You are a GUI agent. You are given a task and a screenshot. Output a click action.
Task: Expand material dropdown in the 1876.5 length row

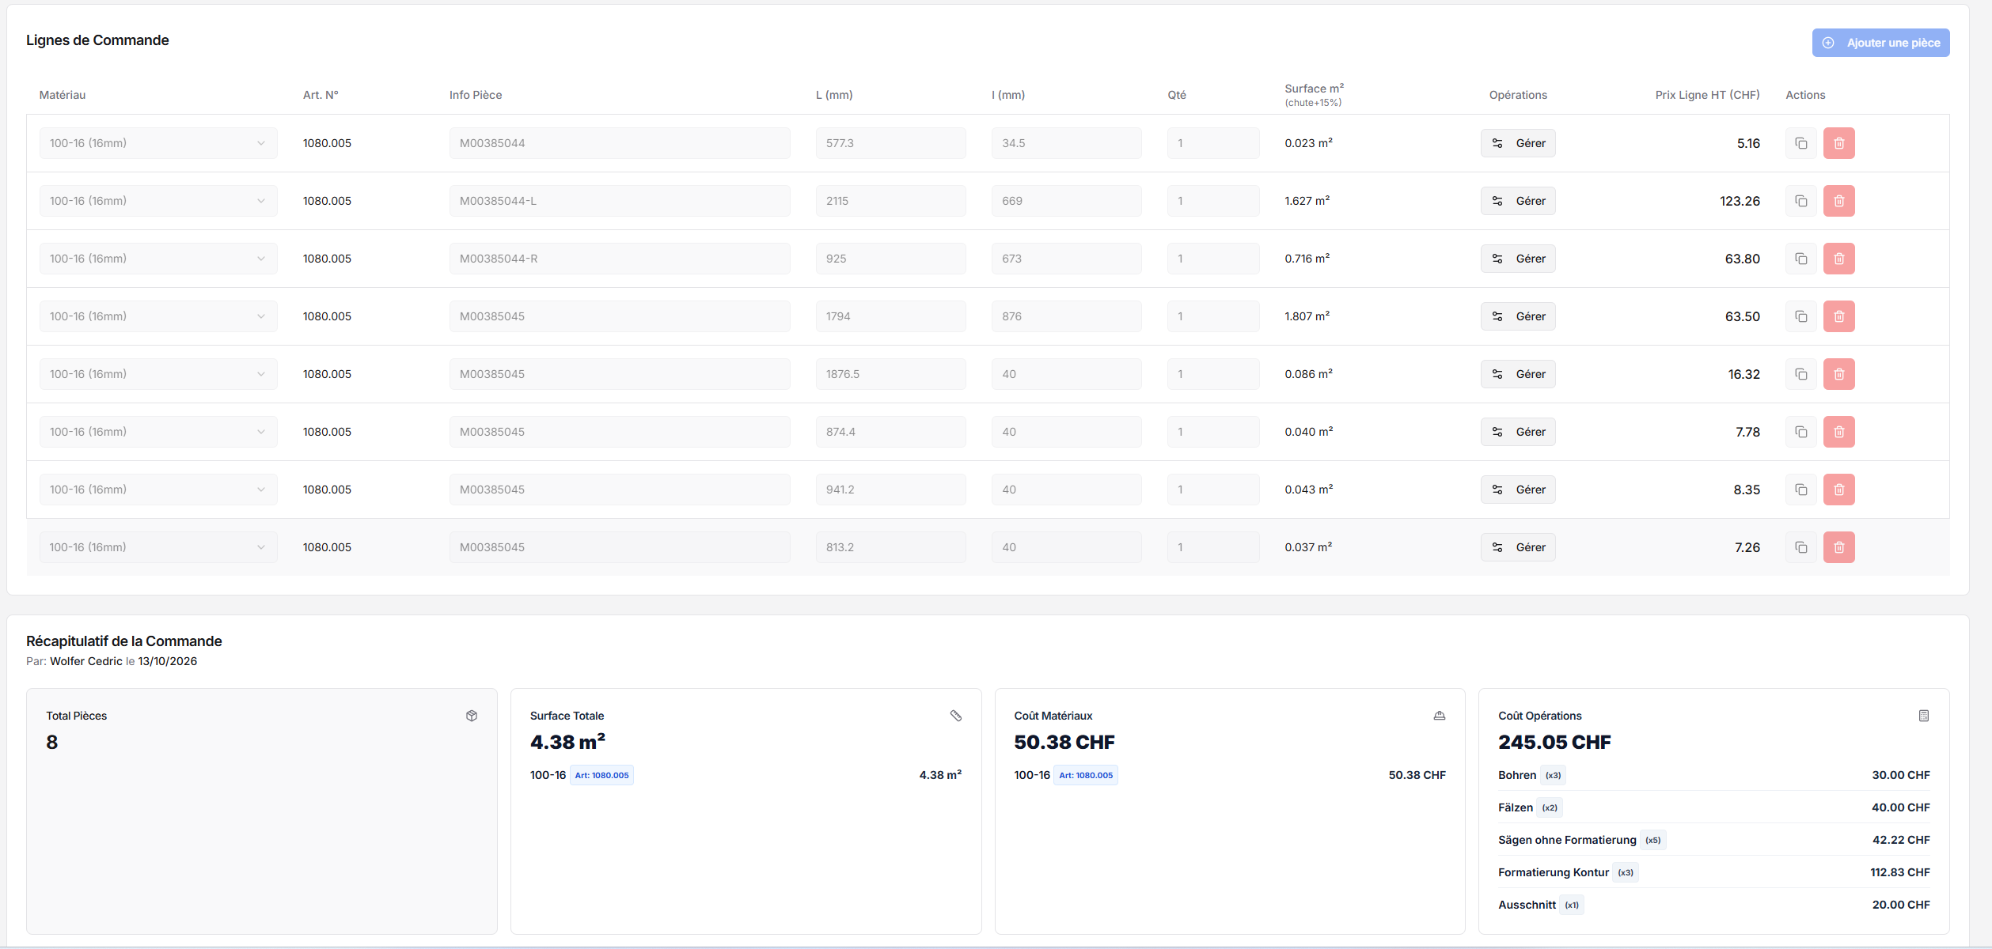[158, 374]
